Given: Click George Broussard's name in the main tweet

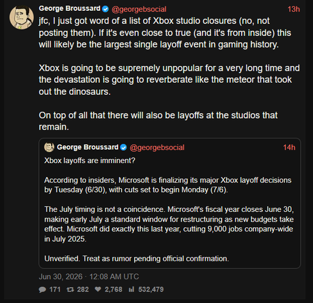Looking at the screenshot, I should 69,8.
